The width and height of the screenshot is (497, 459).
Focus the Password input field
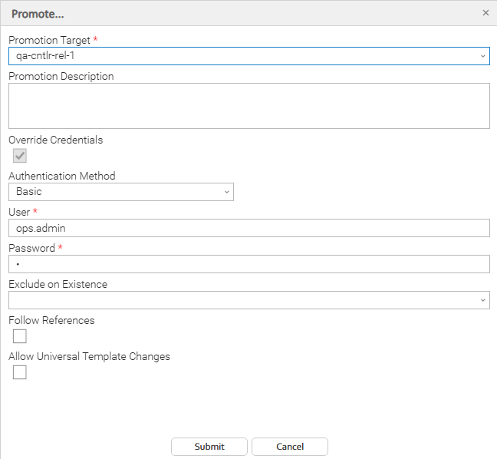(248, 264)
